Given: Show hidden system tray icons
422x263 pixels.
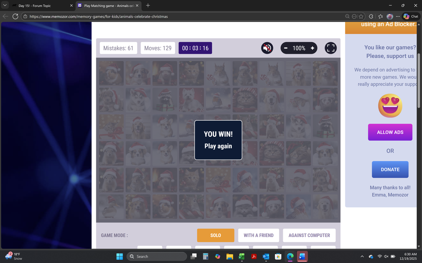Looking at the screenshot, I should click(362, 256).
